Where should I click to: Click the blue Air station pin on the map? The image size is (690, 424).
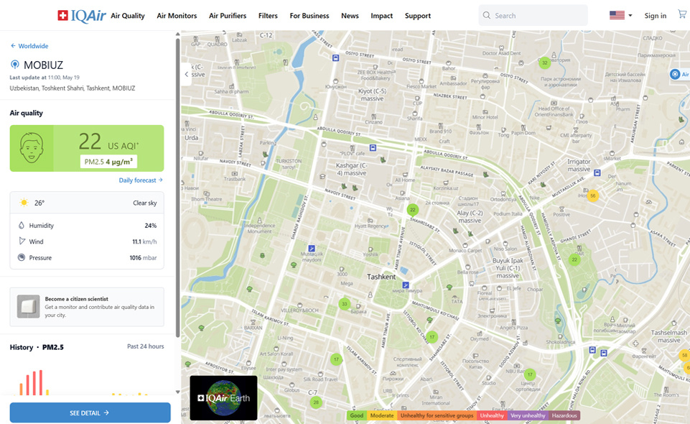tap(675, 75)
